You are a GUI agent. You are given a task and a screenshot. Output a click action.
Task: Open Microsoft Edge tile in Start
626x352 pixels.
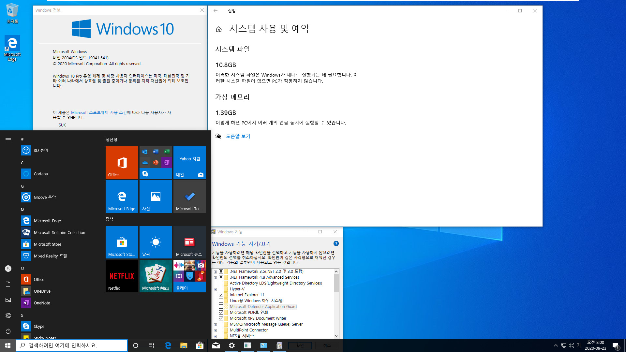tap(122, 197)
